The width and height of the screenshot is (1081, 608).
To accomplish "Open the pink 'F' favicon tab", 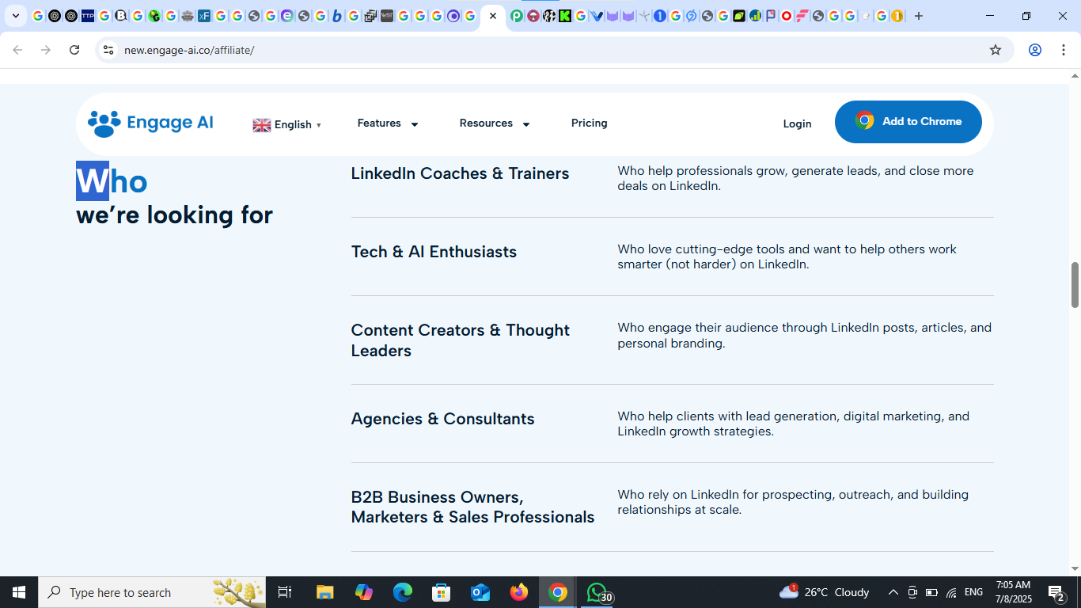I will (x=802, y=16).
